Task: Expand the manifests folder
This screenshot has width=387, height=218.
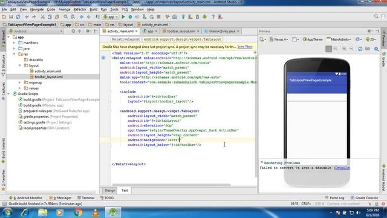Action: 14,43
